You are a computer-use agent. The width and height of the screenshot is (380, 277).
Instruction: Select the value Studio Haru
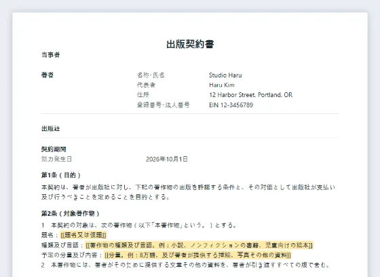pyautogui.click(x=225, y=75)
